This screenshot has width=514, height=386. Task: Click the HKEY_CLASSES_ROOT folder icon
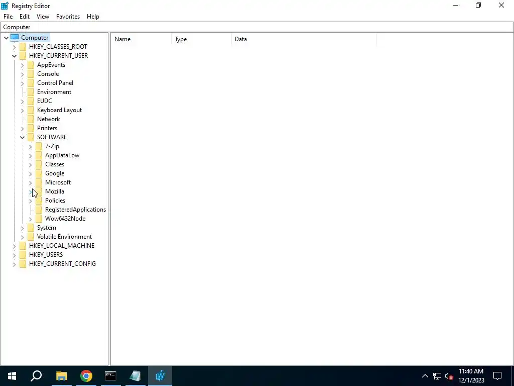point(23,47)
